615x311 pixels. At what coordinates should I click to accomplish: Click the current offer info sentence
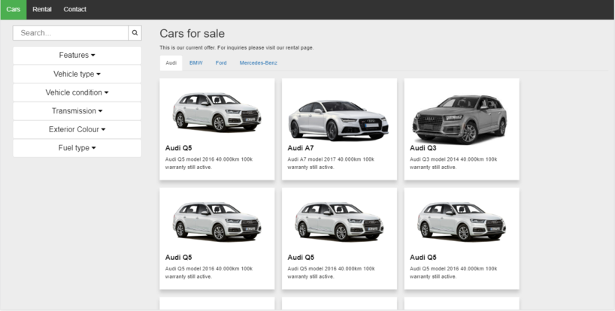click(x=237, y=48)
